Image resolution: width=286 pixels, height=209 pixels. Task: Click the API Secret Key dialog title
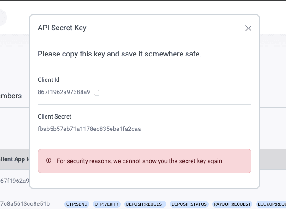pyautogui.click(x=62, y=28)
